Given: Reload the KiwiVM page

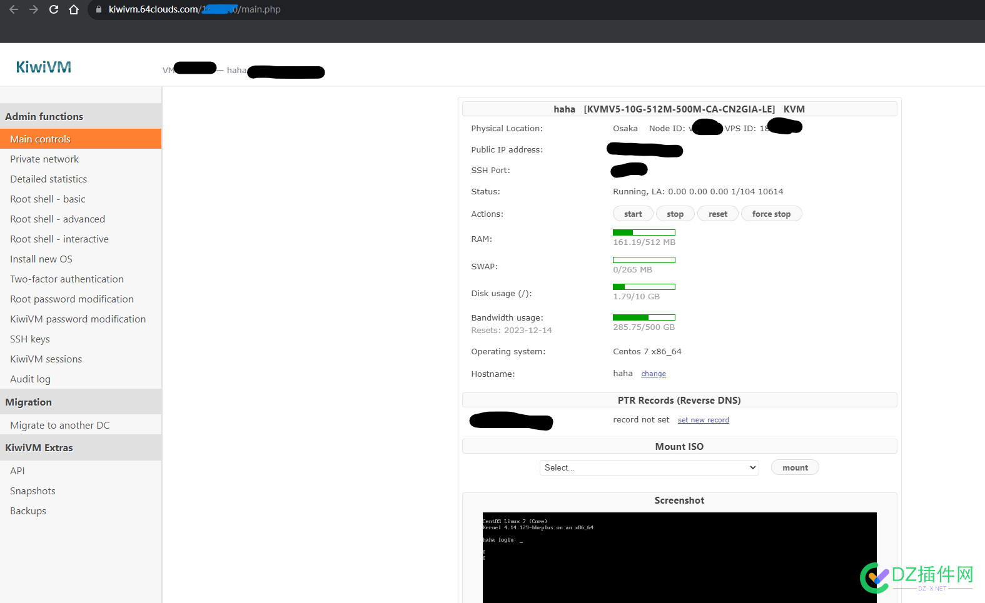Looking at the screenshot, I should tap(54, 9).
